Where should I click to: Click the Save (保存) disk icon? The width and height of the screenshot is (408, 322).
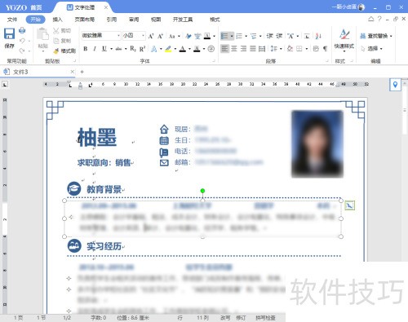[9, 34]
